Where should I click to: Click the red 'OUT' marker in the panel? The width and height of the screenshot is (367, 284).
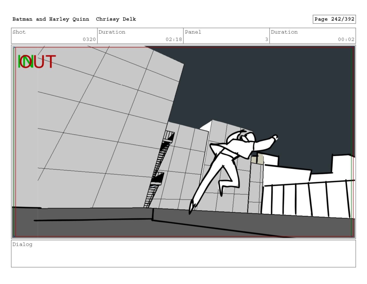pyautogui.click(x=38, y=62)
